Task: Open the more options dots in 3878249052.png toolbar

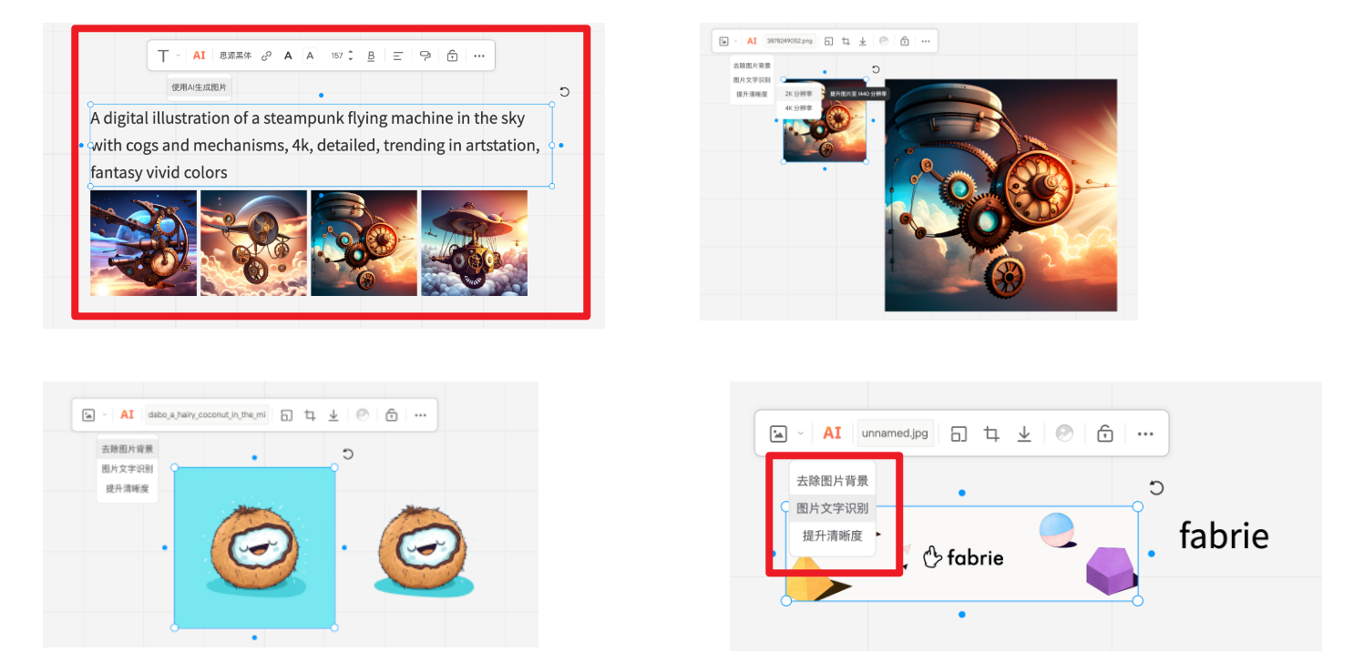Action: (x=925, y=41)
